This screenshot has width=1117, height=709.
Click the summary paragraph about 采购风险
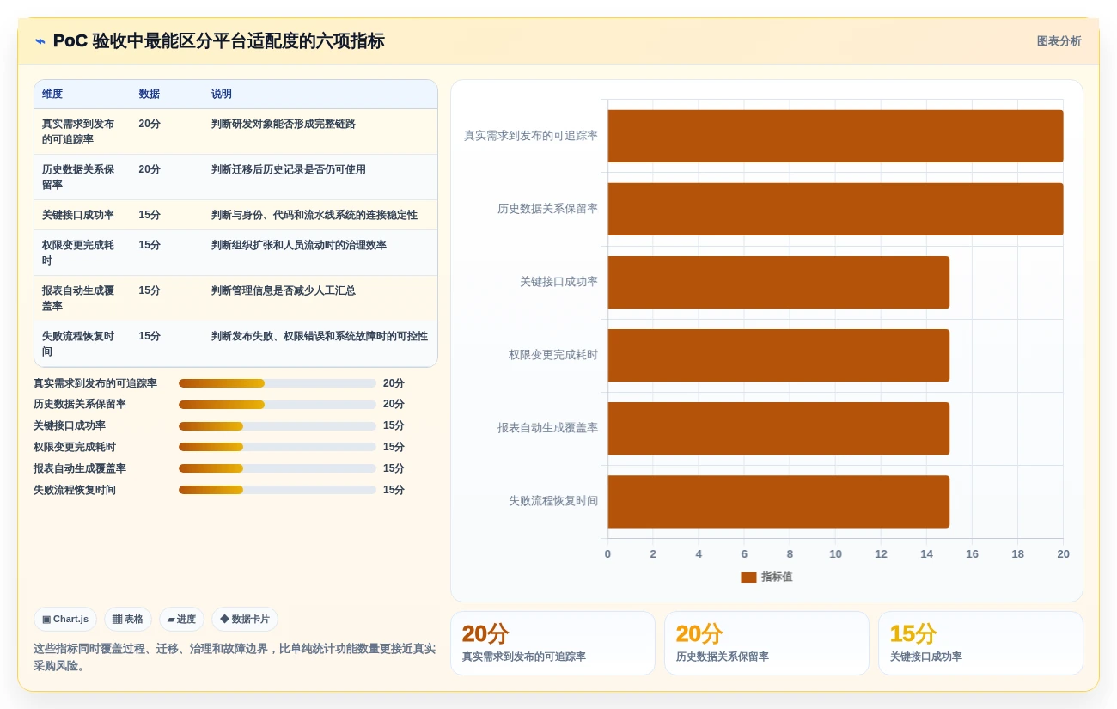235,657
